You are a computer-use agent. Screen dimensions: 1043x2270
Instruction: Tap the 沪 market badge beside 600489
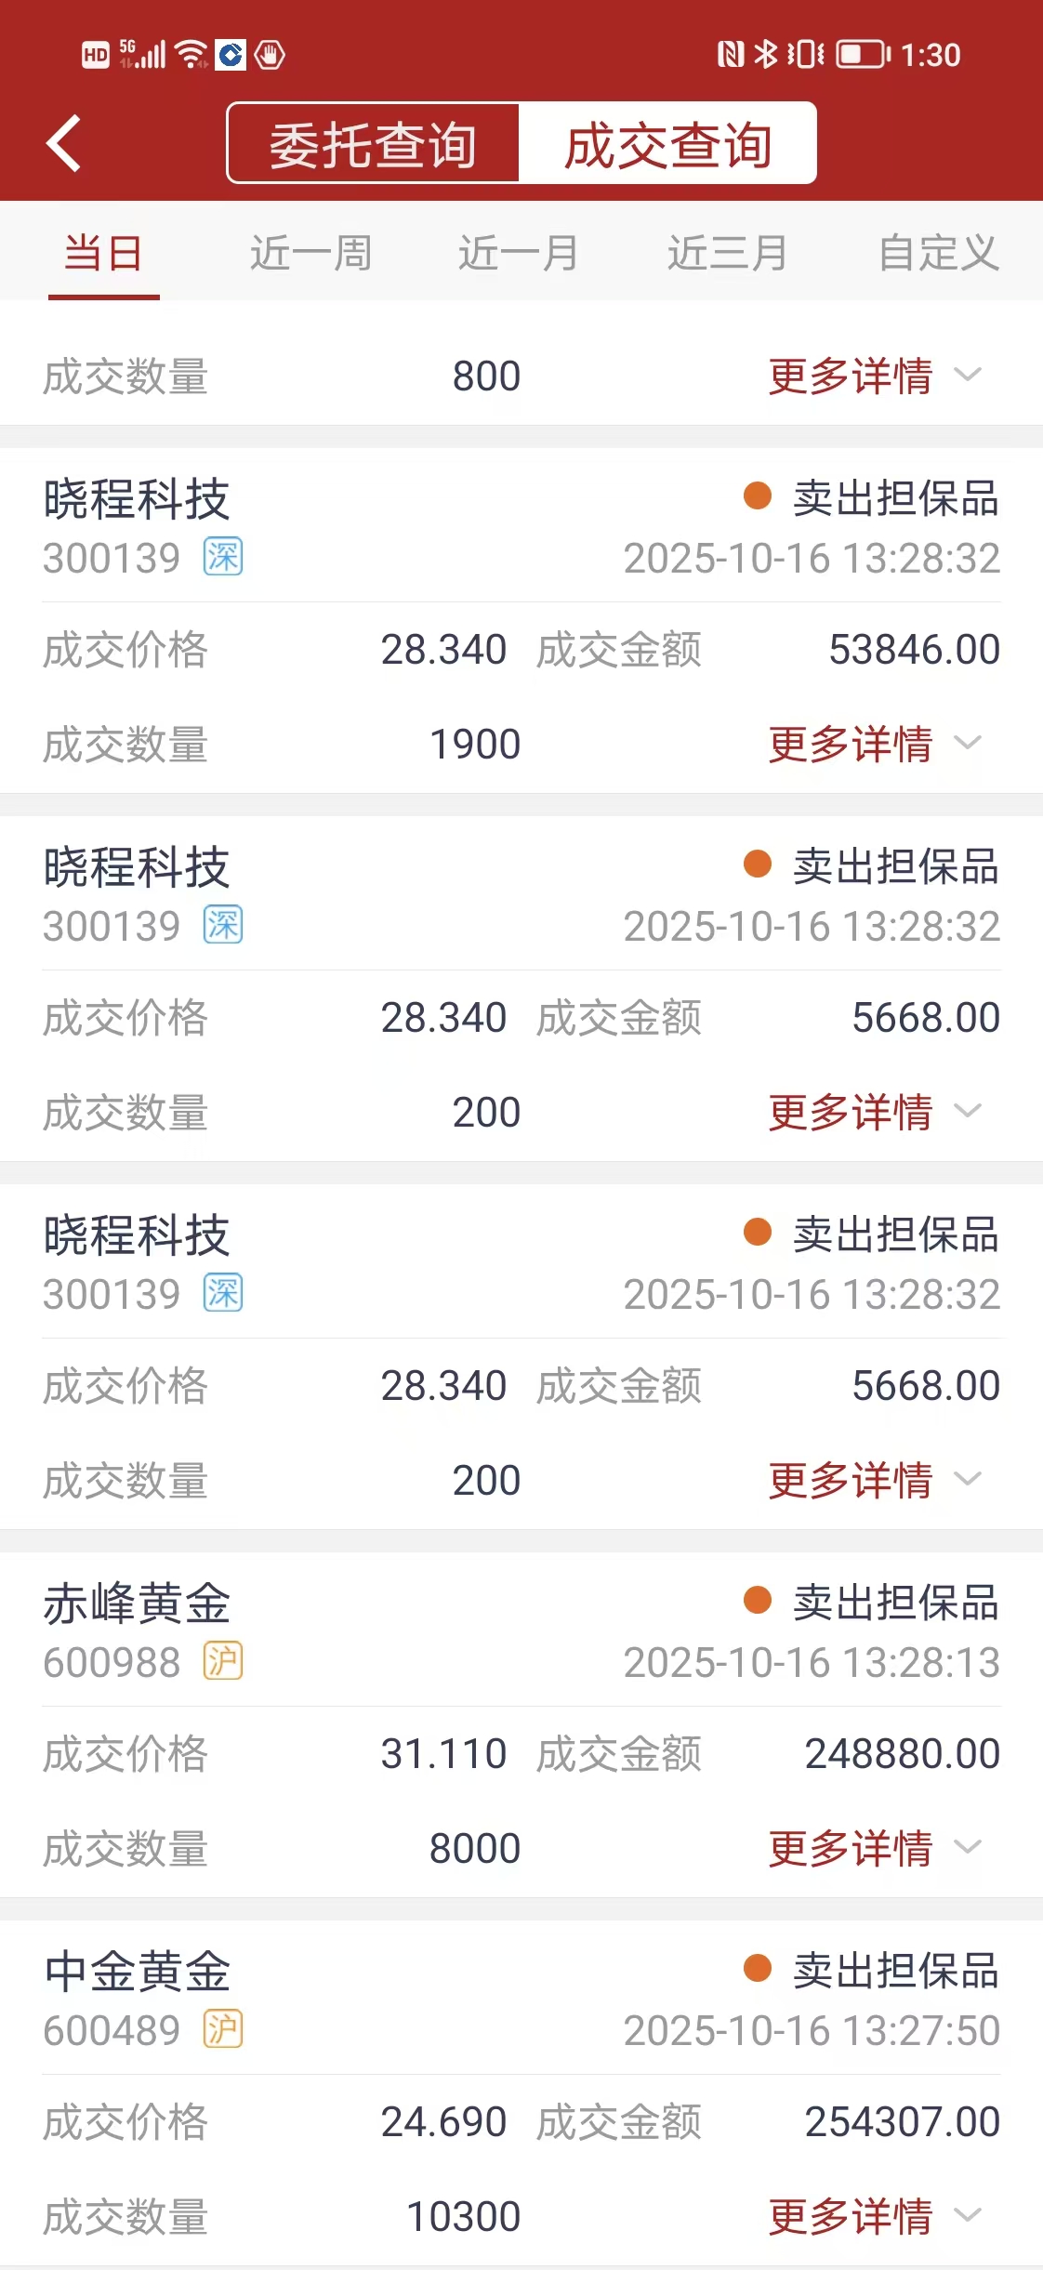pyautogui.click(x=223, y=2029)
